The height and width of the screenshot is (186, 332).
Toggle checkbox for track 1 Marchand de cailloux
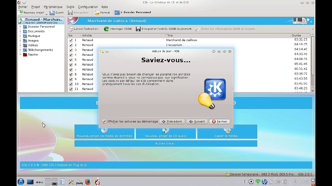pos(71,40)
